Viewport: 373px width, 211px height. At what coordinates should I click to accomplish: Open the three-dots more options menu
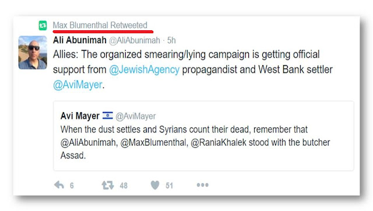(203, 185)
